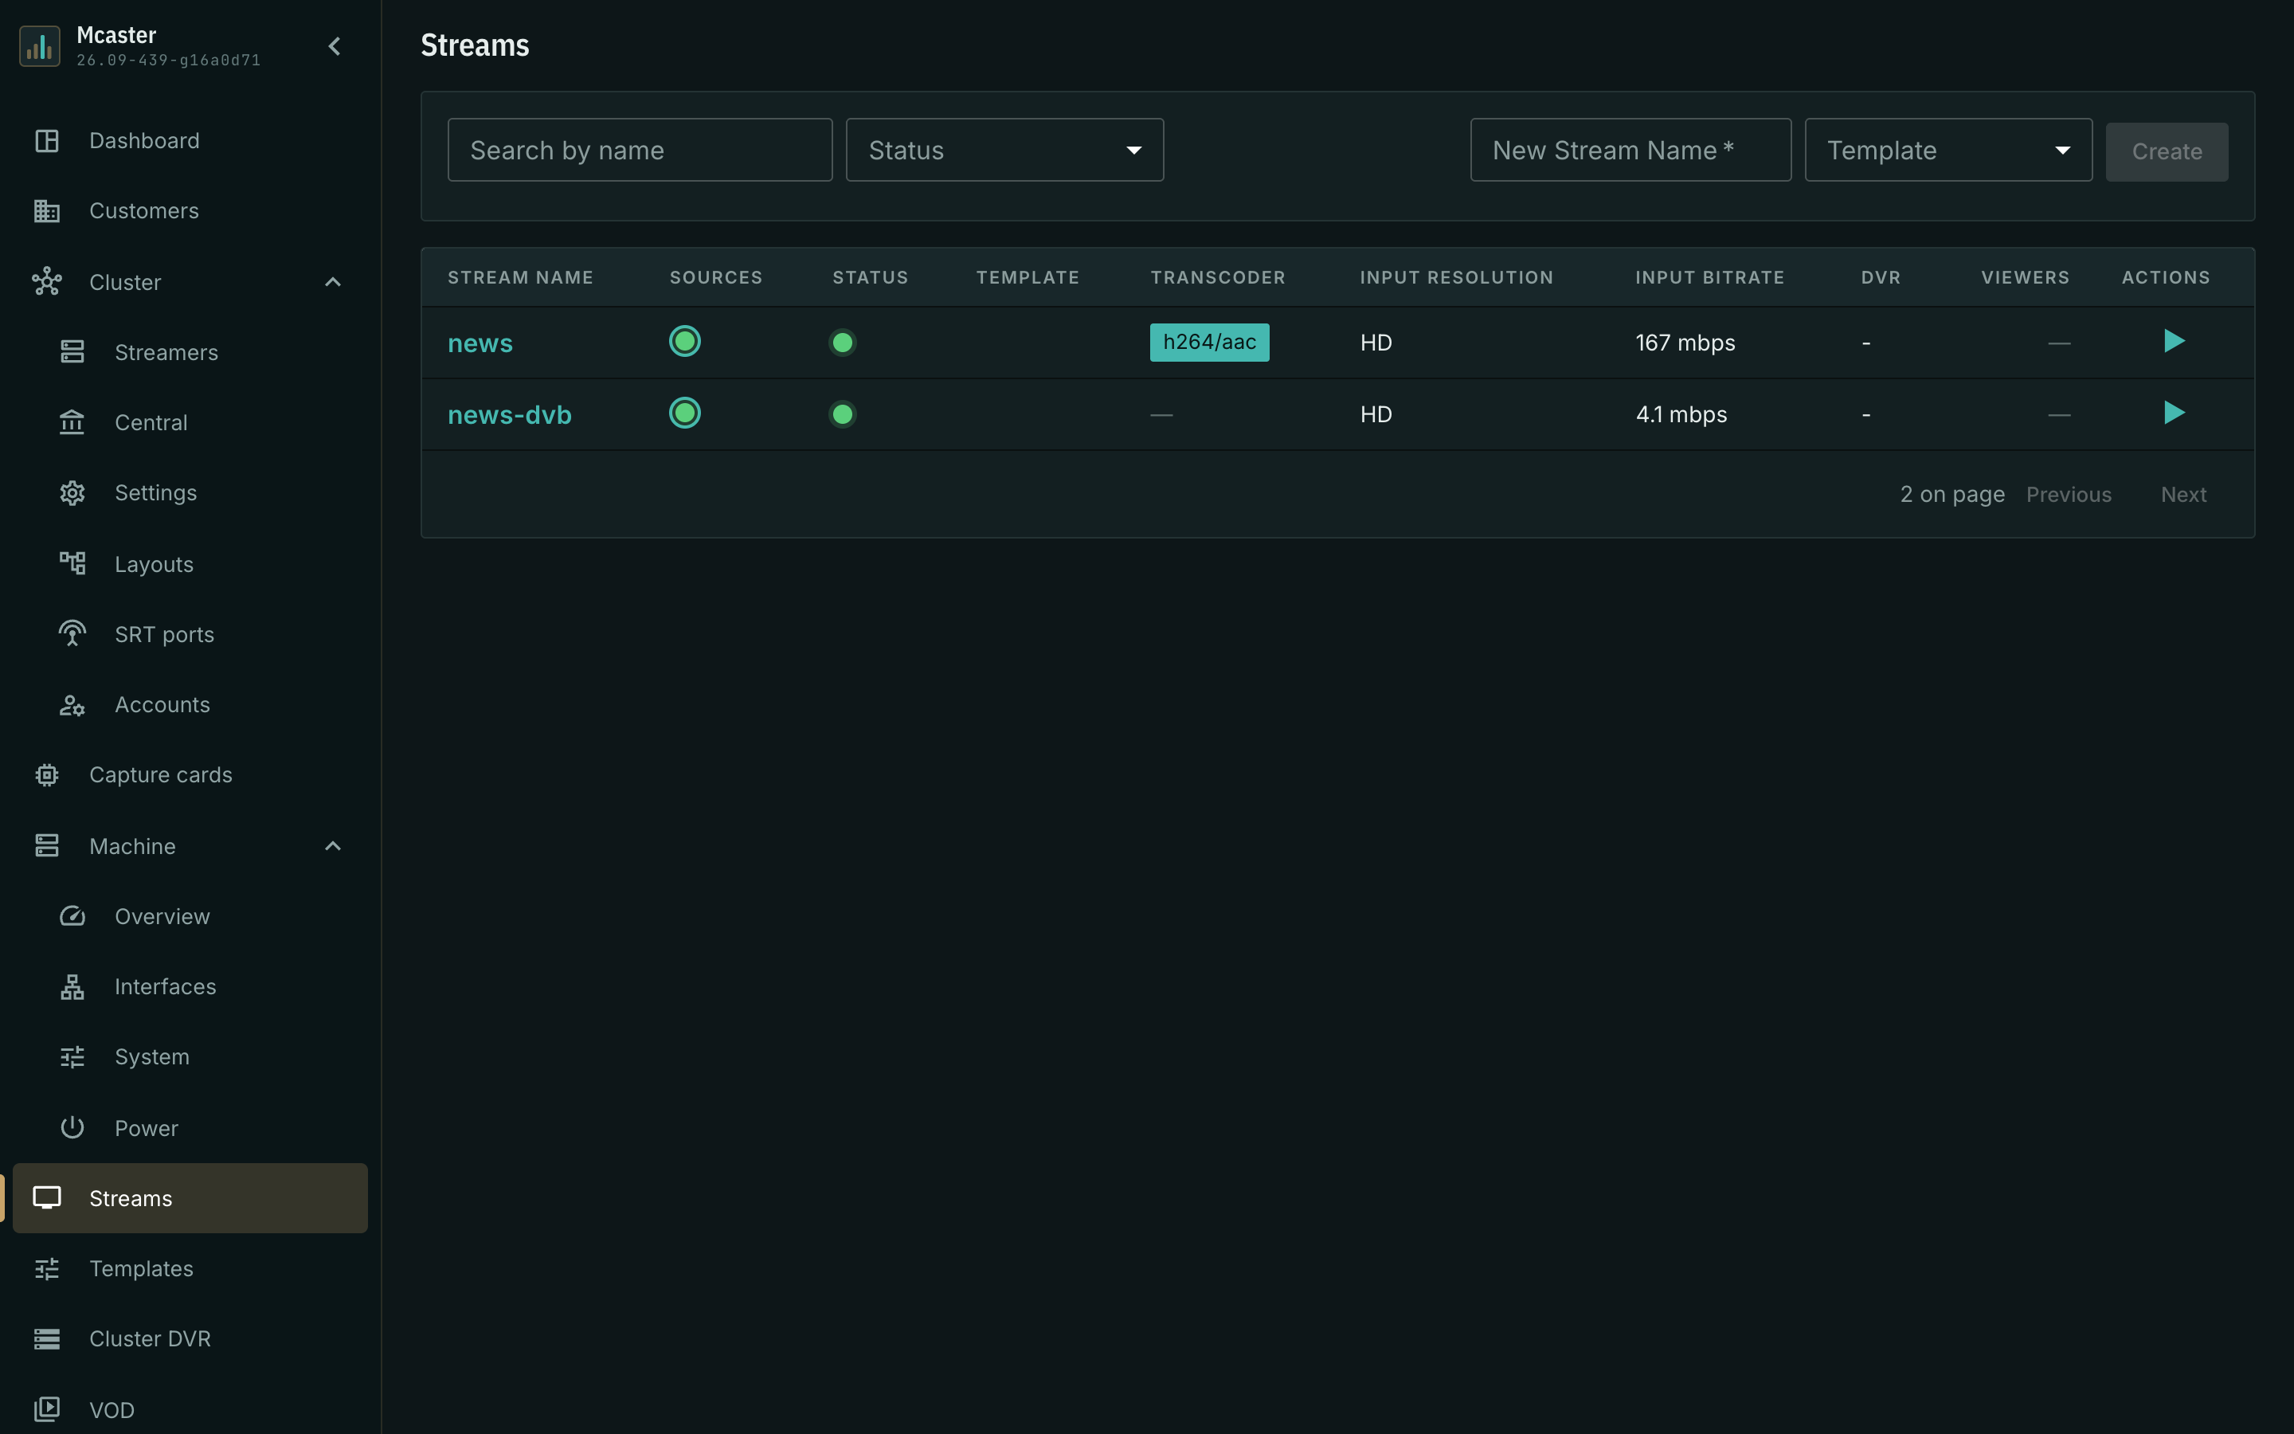The width and height of the screenshot is (2294, 1434).
Task: Click version text 26.09-439-g16a0d71
Action: (168, 60)
